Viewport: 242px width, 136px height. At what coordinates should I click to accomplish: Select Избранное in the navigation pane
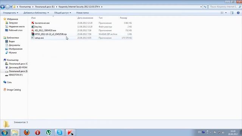click(x=12, y=19)
